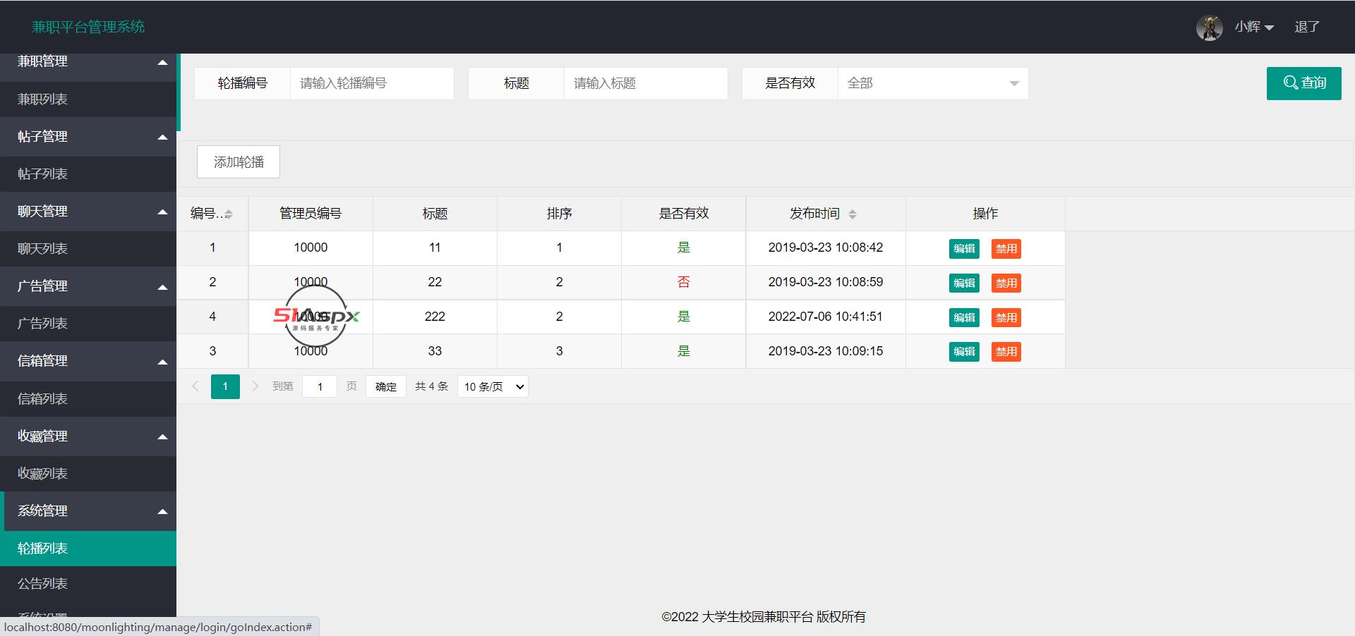Select 轮播列表 in sidebar
The width and height of the screenshot is (1355, 636).
[x=88, y=549]
